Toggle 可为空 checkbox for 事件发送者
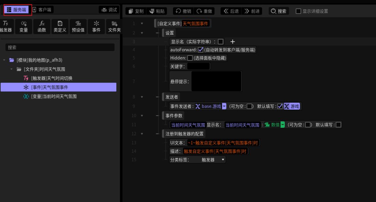The image size is (376, 202). (249, 106)
